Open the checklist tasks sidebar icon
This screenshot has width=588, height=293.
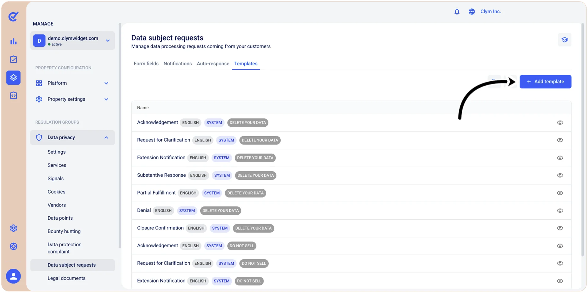(x=13, y=59)
